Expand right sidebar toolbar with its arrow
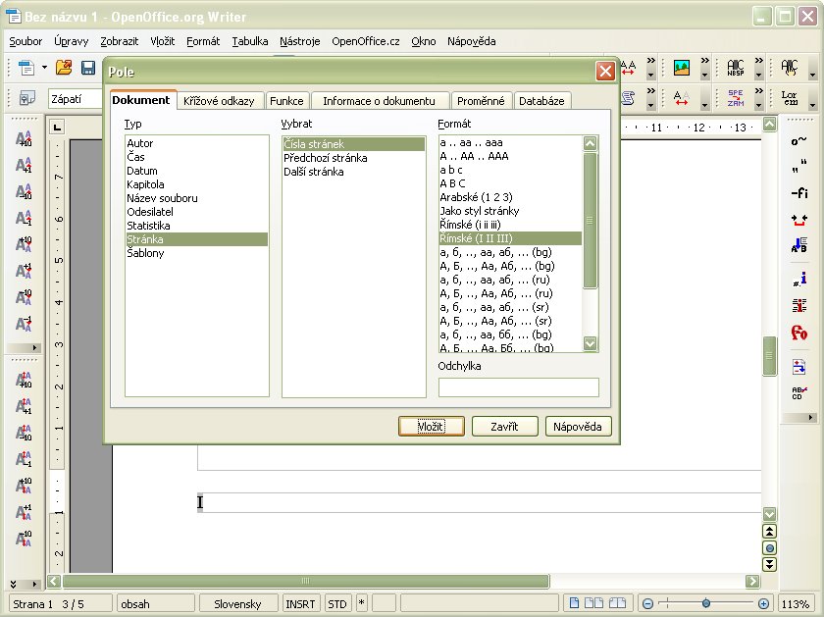The width and height of the screenshot is (824, 617). pos(810,417)
